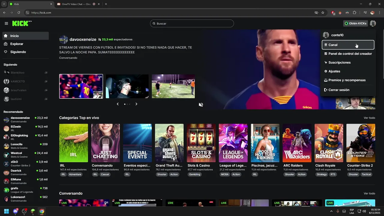The width and height of the screenshot is (384, 216).
Task: Open ElMune recommended channel
Action: point(25,181)
